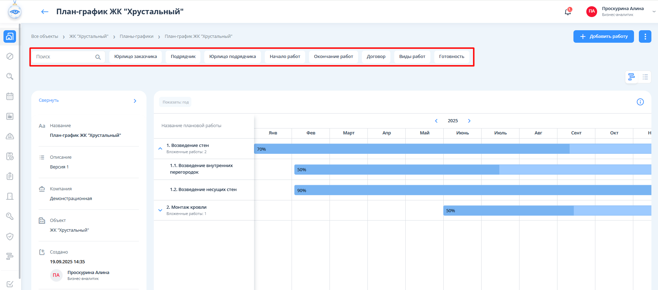Click the home building icon in sidebar
This screenshot has width=658, height=290.
point(10,36)
